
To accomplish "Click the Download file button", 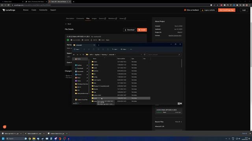I will point(130,30).
